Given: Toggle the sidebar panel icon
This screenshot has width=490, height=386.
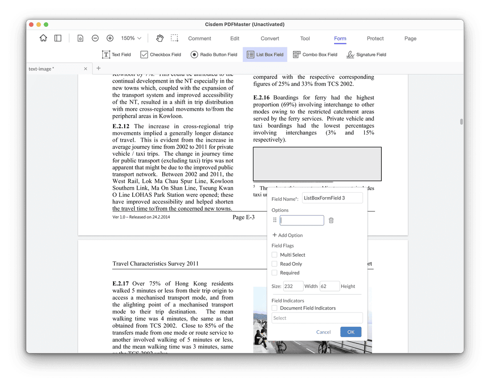Looking at the screenshot, I should (58, 38).
